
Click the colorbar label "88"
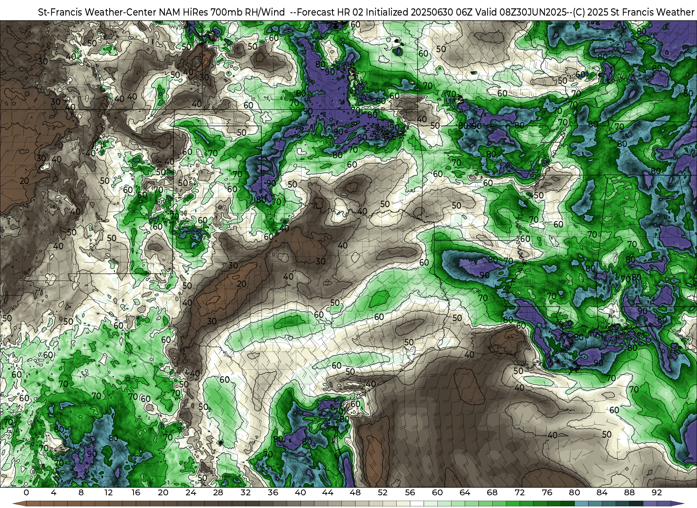(629, 492)
